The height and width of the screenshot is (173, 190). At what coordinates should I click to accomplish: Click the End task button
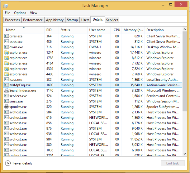173,163
